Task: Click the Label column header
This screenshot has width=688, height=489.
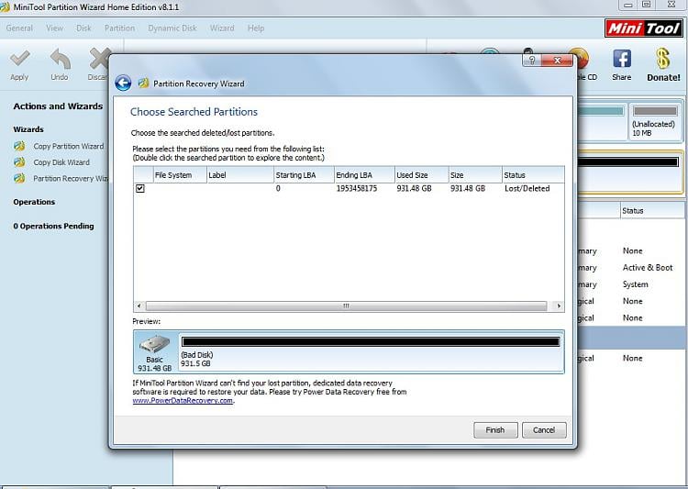Action: [x=240, y=175]
